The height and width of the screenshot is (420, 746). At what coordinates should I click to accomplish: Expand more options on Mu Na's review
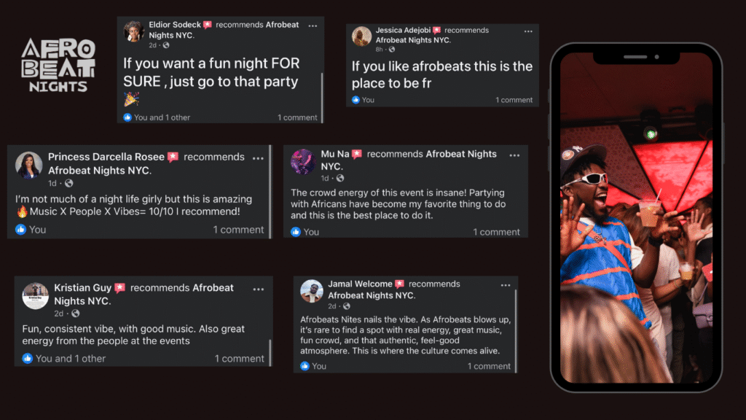pyautogui.click(x=515, y=155)
